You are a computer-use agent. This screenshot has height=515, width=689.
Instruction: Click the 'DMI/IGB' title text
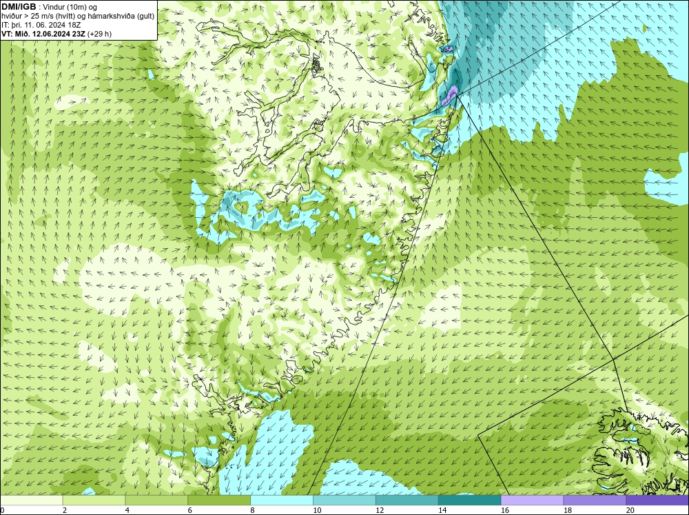pos(19,7)
